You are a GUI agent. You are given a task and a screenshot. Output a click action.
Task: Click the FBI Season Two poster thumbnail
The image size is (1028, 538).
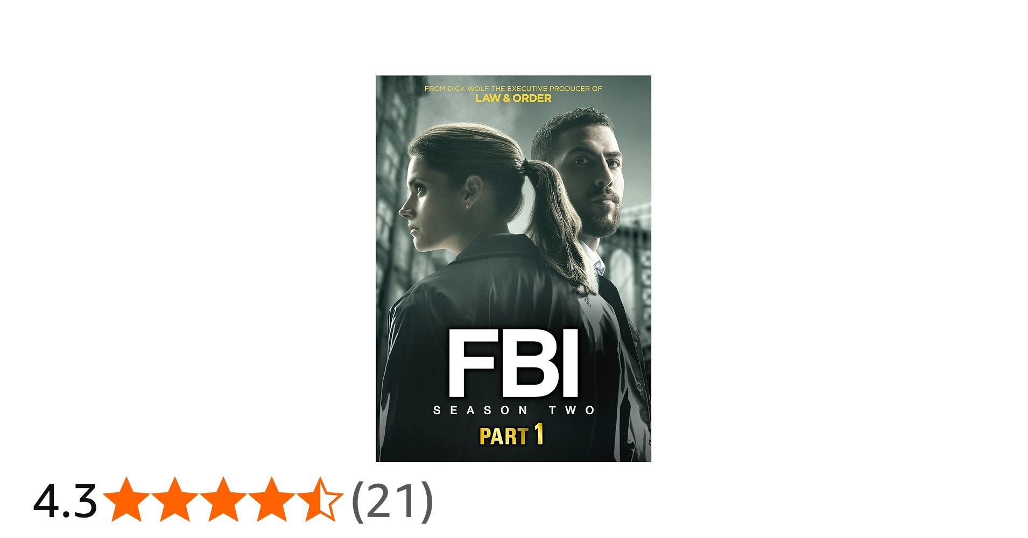point(513,268)
